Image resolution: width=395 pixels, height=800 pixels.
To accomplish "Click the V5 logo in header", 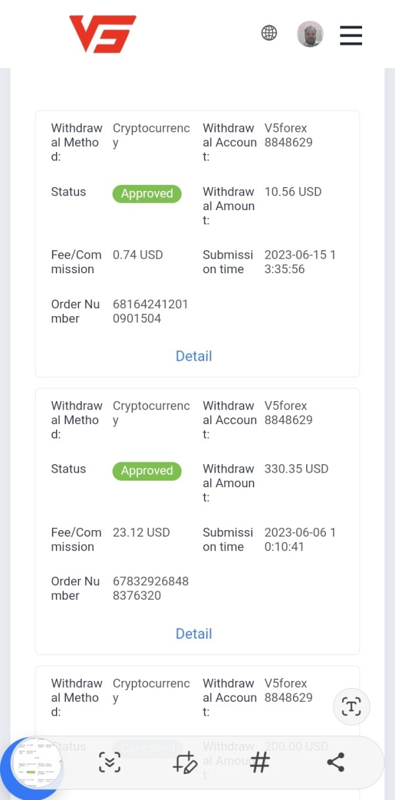I will pos(103,34).
